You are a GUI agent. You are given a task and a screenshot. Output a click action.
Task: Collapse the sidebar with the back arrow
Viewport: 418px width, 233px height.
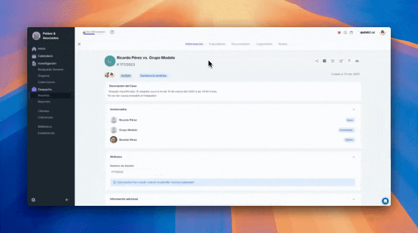pos(67,200)
